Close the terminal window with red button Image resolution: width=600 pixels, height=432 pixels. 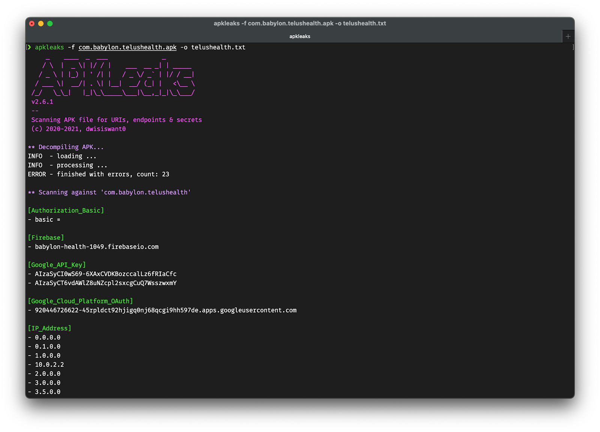pos(32,24)
